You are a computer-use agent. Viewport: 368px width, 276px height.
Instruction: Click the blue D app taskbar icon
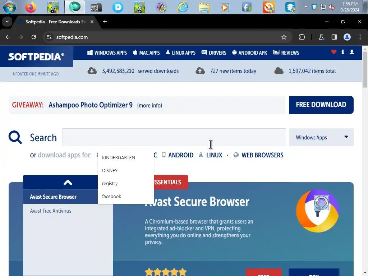118,7
